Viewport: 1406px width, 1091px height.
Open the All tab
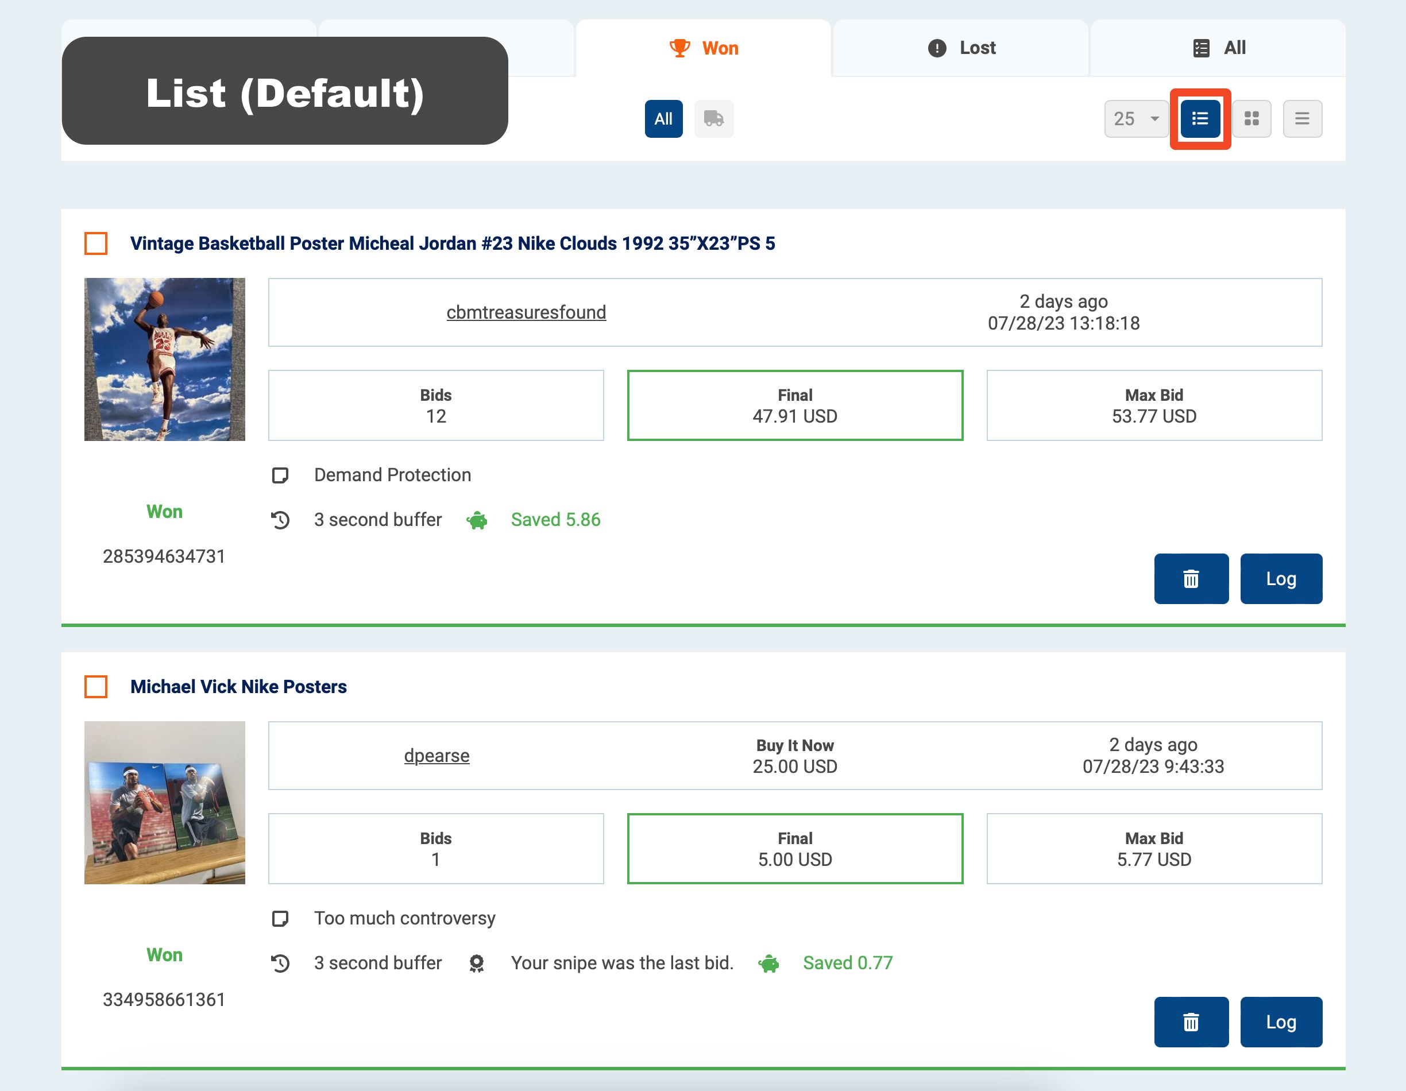[1218, 48]
